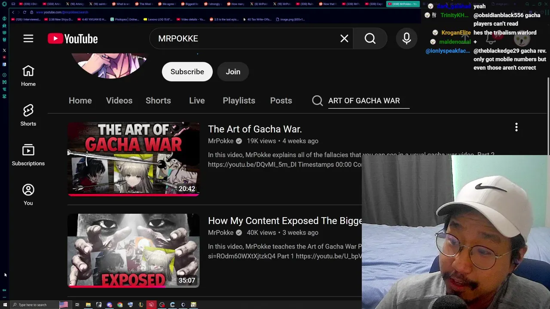Open the Playlists tab
The width and height of the screenshot is (550, 309).
239,100
